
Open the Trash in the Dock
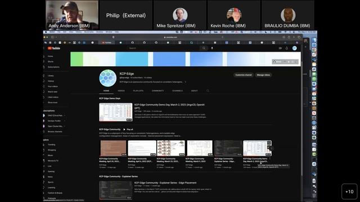(x=314, y=195)
